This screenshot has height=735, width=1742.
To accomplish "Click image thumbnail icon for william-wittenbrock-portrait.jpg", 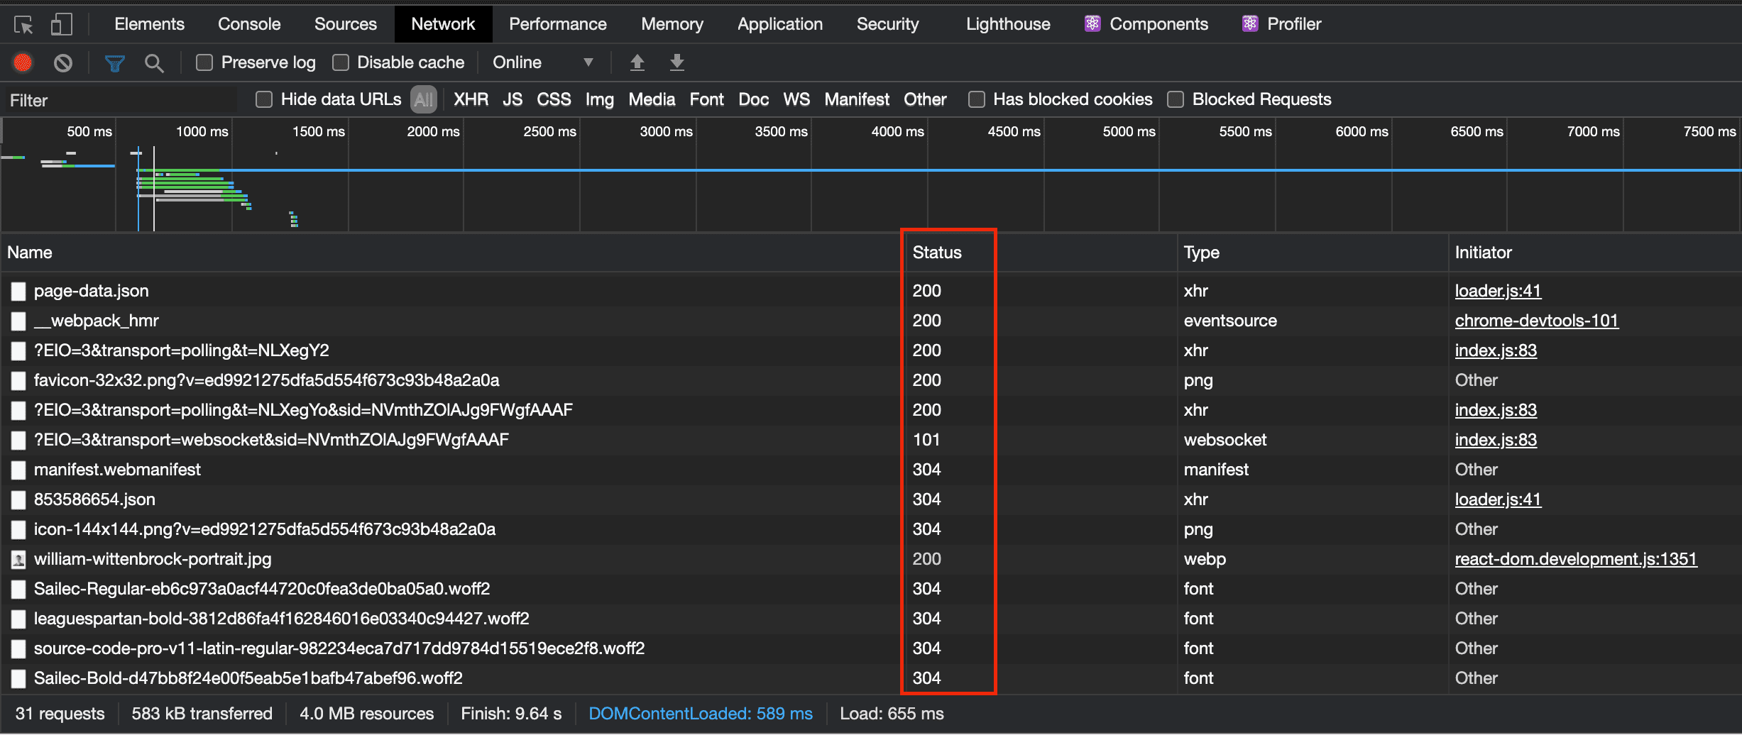I will pyautogui.click(x=18, y=560).
